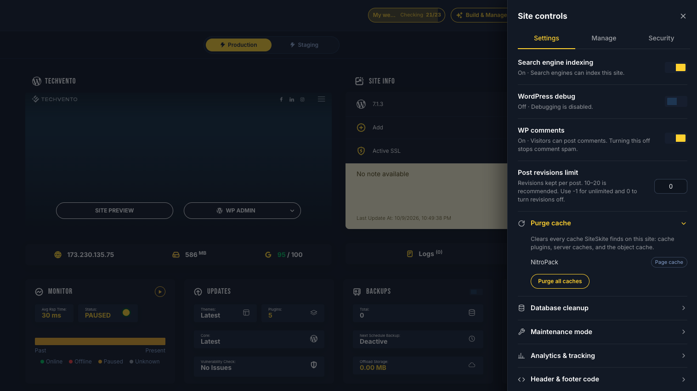
Task: Click the Instagram icon in site preview
Action: click(x=302, y=100)
